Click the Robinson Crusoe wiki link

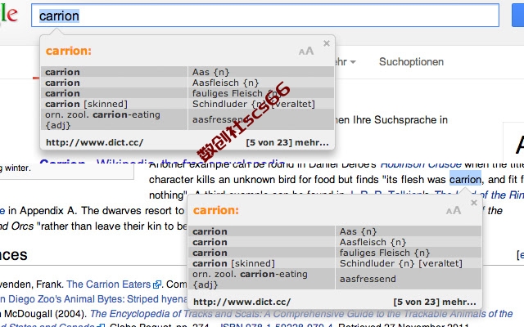(x=421, y=164)
